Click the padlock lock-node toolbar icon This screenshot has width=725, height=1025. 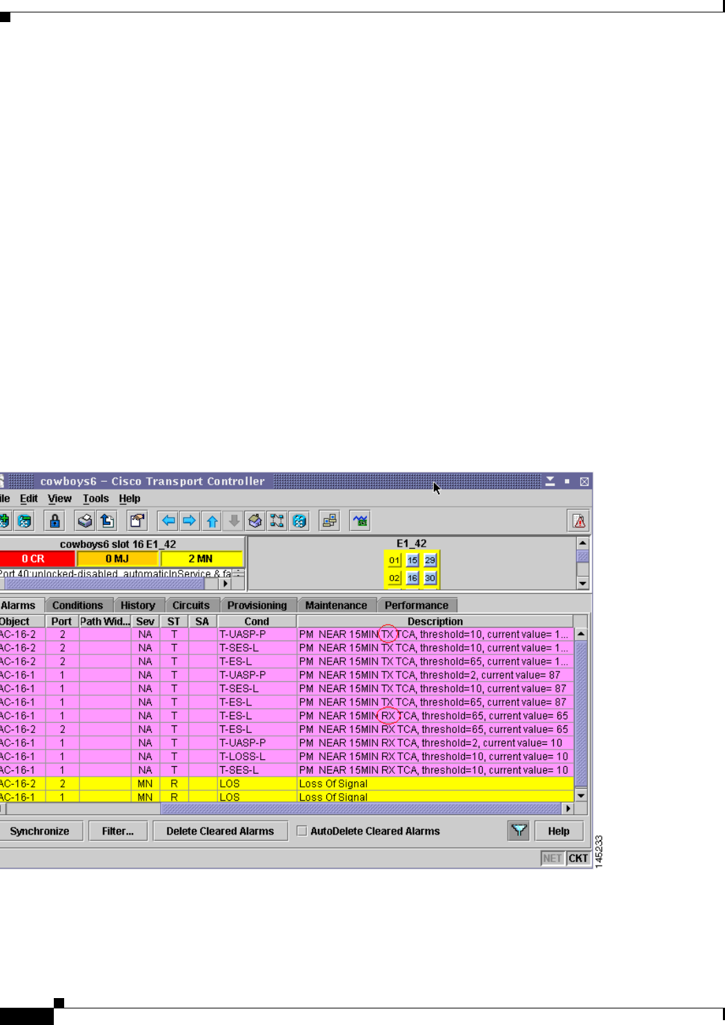point(54,521)
